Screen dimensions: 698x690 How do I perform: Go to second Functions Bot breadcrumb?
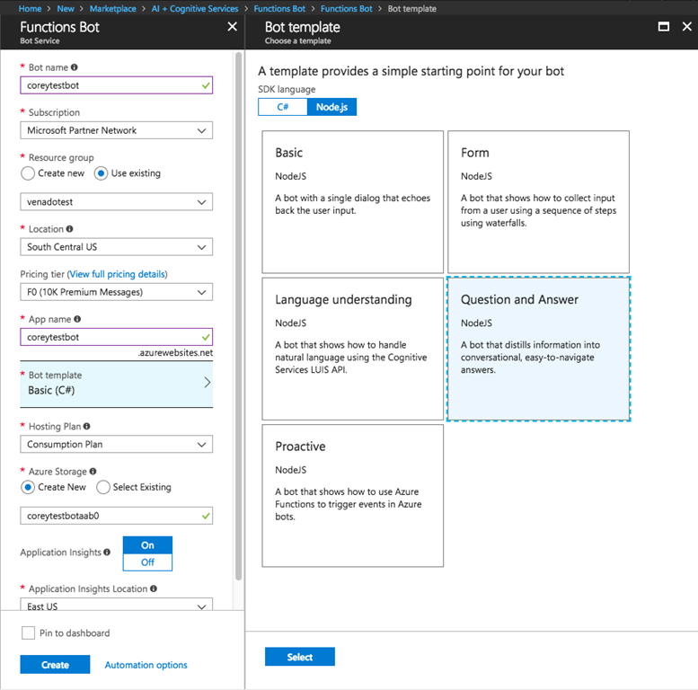click(x=347, y=8)
